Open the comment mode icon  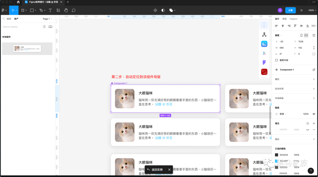click(x=74, y=10)
